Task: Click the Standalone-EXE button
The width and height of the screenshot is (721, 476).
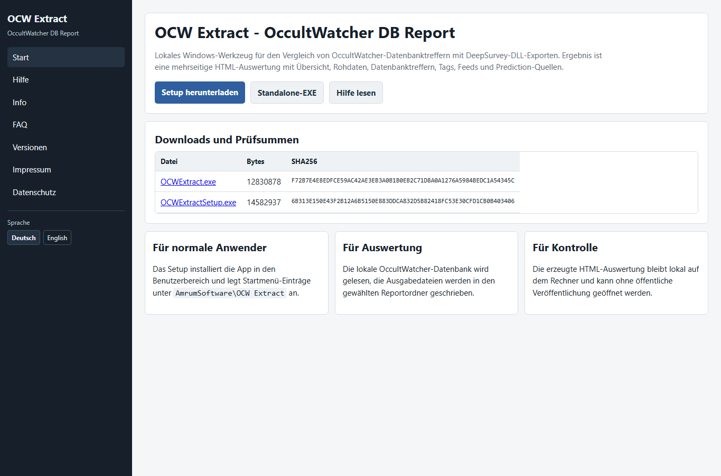Action: point(287,93)
